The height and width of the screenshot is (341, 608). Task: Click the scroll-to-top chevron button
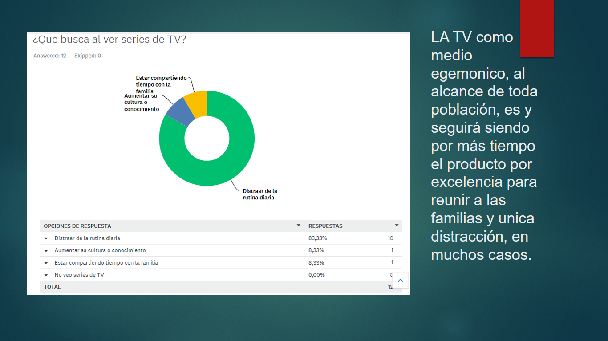400,280
